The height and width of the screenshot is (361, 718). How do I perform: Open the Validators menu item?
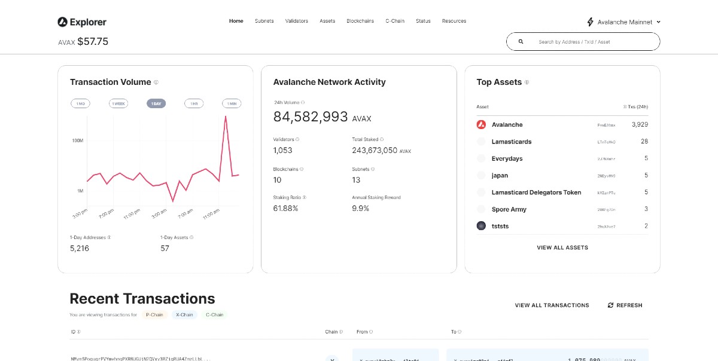(297, 21)
